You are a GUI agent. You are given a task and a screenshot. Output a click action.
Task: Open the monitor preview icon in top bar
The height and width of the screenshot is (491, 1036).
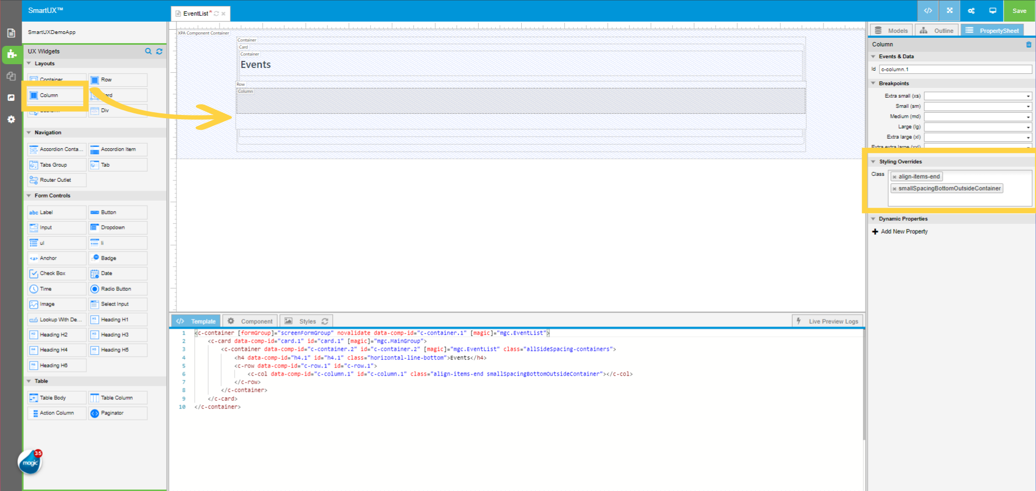992,11
